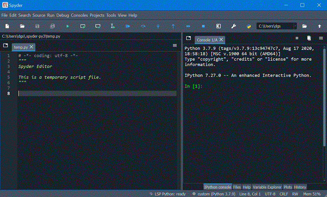Switch to the Variable Explorer tab
Image resolution: width=327 pixels, height=197 pixels.
[x=267, y=187]
